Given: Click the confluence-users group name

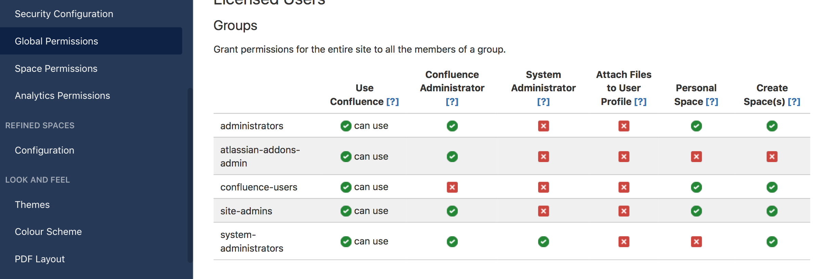Looking at the screenshot, I should 259,187.
